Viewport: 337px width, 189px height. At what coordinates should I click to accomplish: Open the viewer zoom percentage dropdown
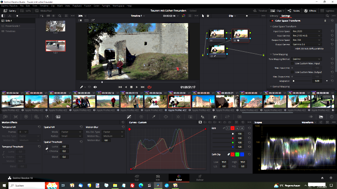82,16
